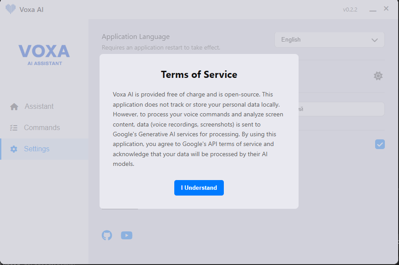Image resolution: width=399 pixels, height=265 pixels.
Task: Open the Commands page
Action: point(44,127)
